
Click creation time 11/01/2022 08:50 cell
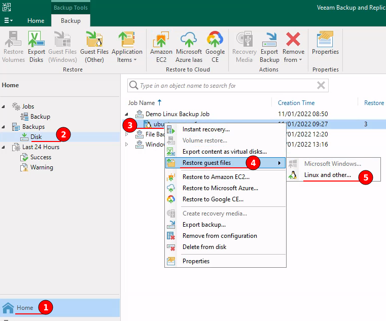[x=303, y=114]
